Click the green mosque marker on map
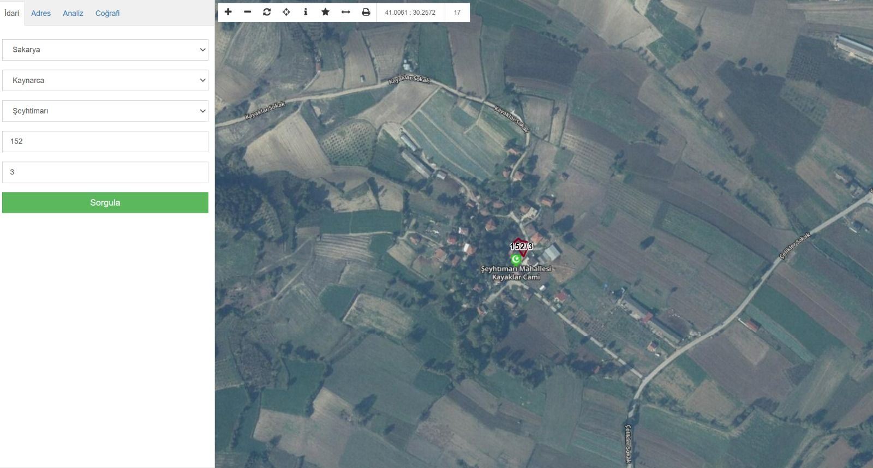This screenshot has width=873, height=468. (x=516, y=259)
